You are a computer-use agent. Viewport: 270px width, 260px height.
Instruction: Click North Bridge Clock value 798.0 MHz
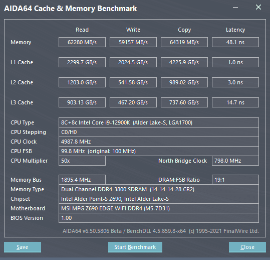pos(235,161)
